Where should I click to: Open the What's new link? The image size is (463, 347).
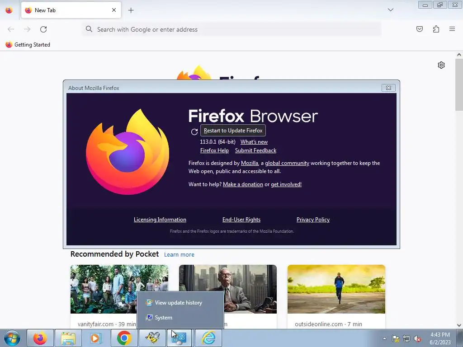coord(254,142)
